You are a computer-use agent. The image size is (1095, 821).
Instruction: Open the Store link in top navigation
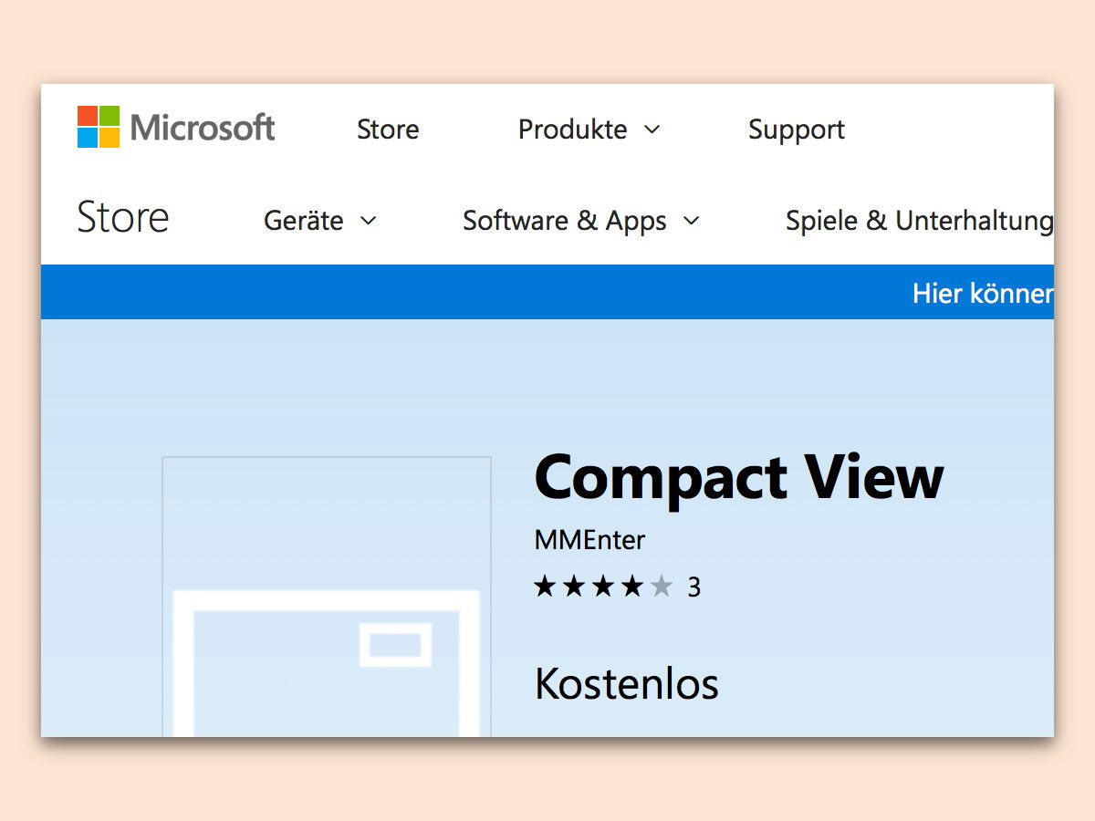tap(388, 130)
